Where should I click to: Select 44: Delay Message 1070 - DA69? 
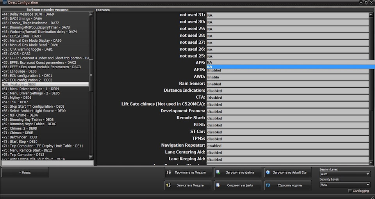pos(45,14)
